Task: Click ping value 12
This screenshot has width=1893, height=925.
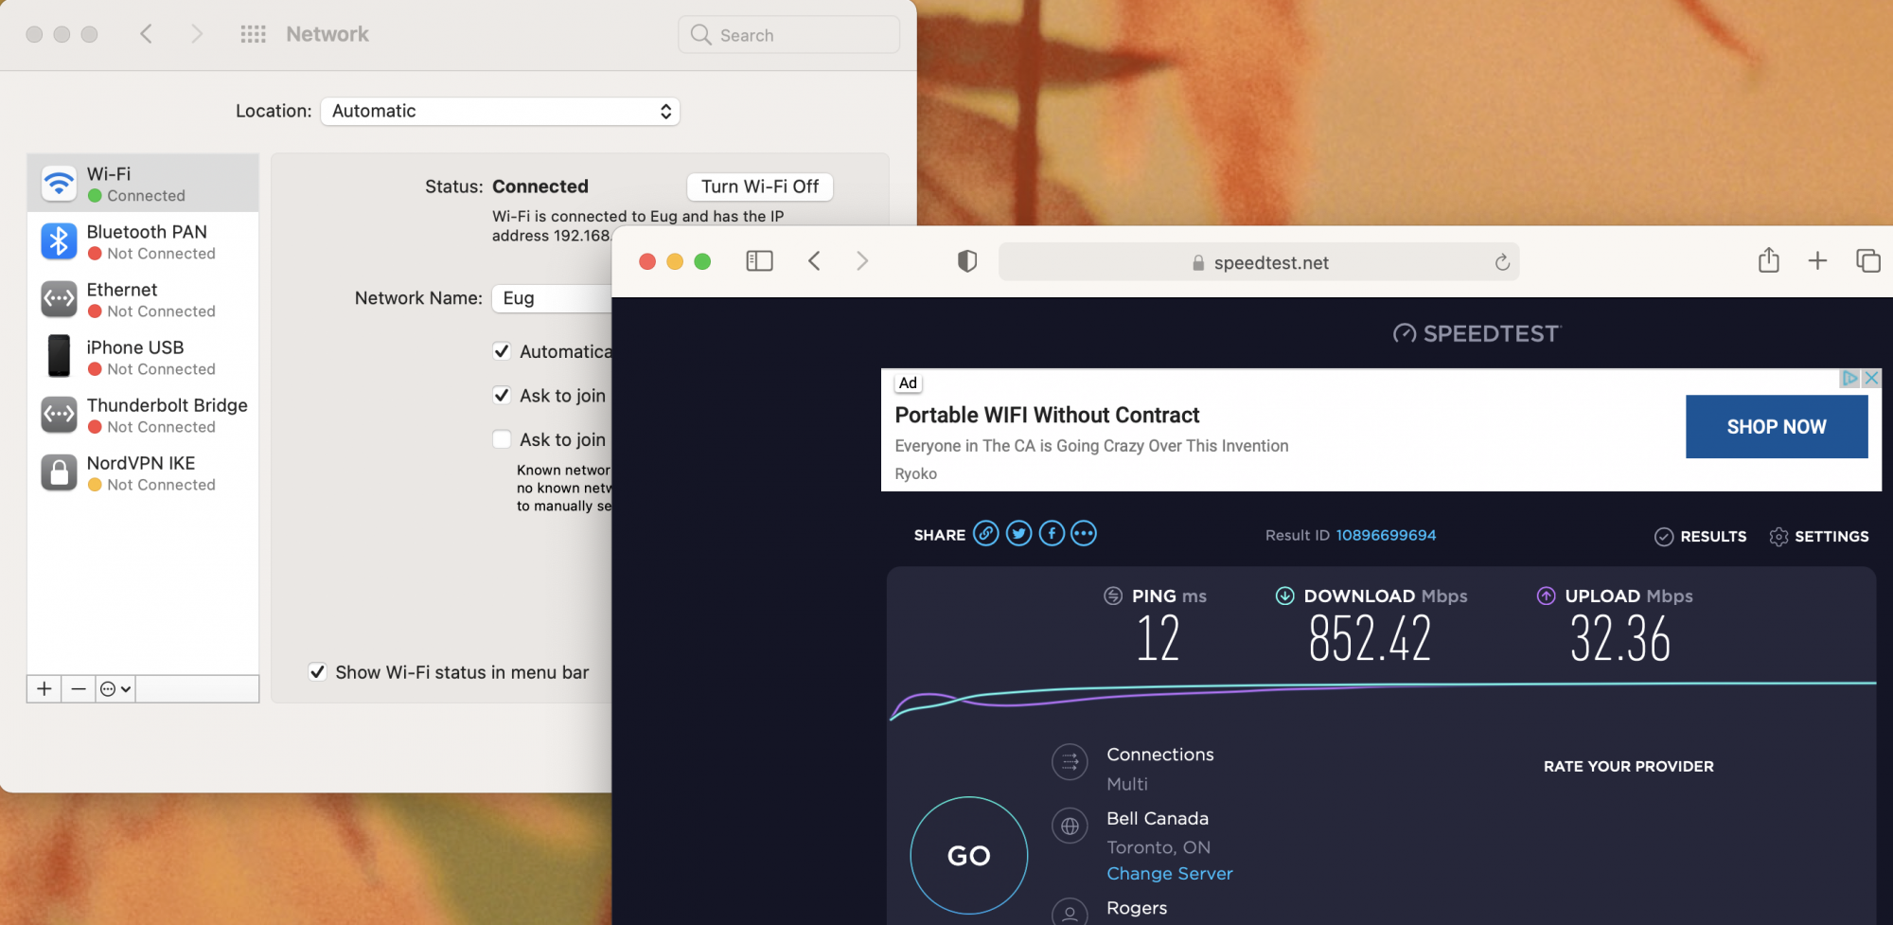Action: tap(1158, 638)
